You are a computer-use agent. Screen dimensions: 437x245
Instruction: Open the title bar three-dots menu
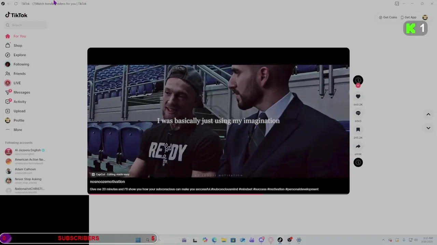(x=404, y=4)
